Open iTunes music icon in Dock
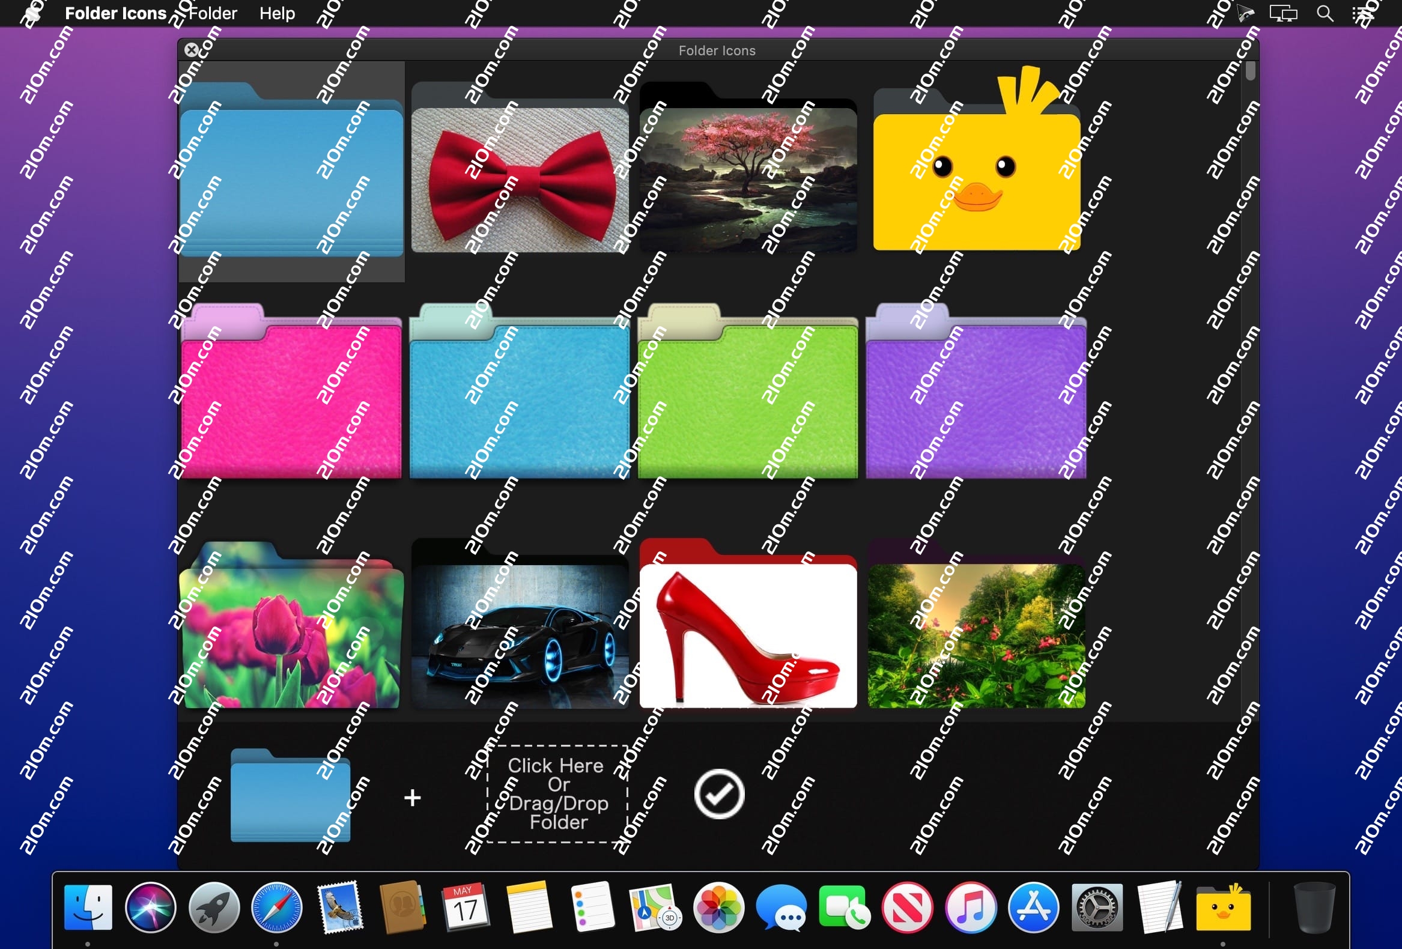The width and height of the screenshot is (1402, 949). [970, 908]
